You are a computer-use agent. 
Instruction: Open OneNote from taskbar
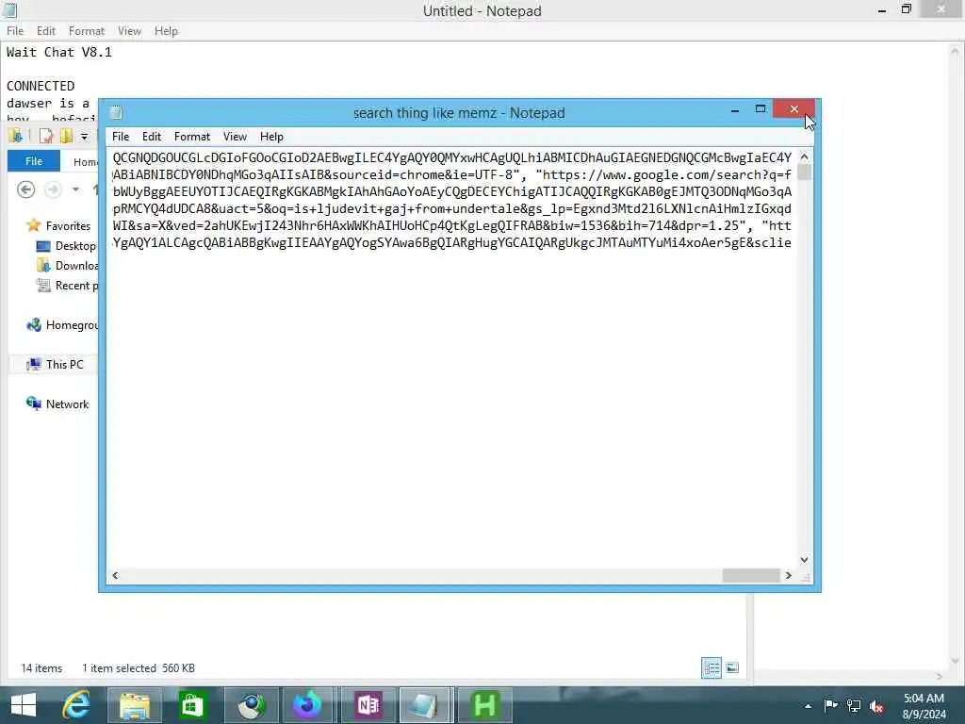(368, 705)
